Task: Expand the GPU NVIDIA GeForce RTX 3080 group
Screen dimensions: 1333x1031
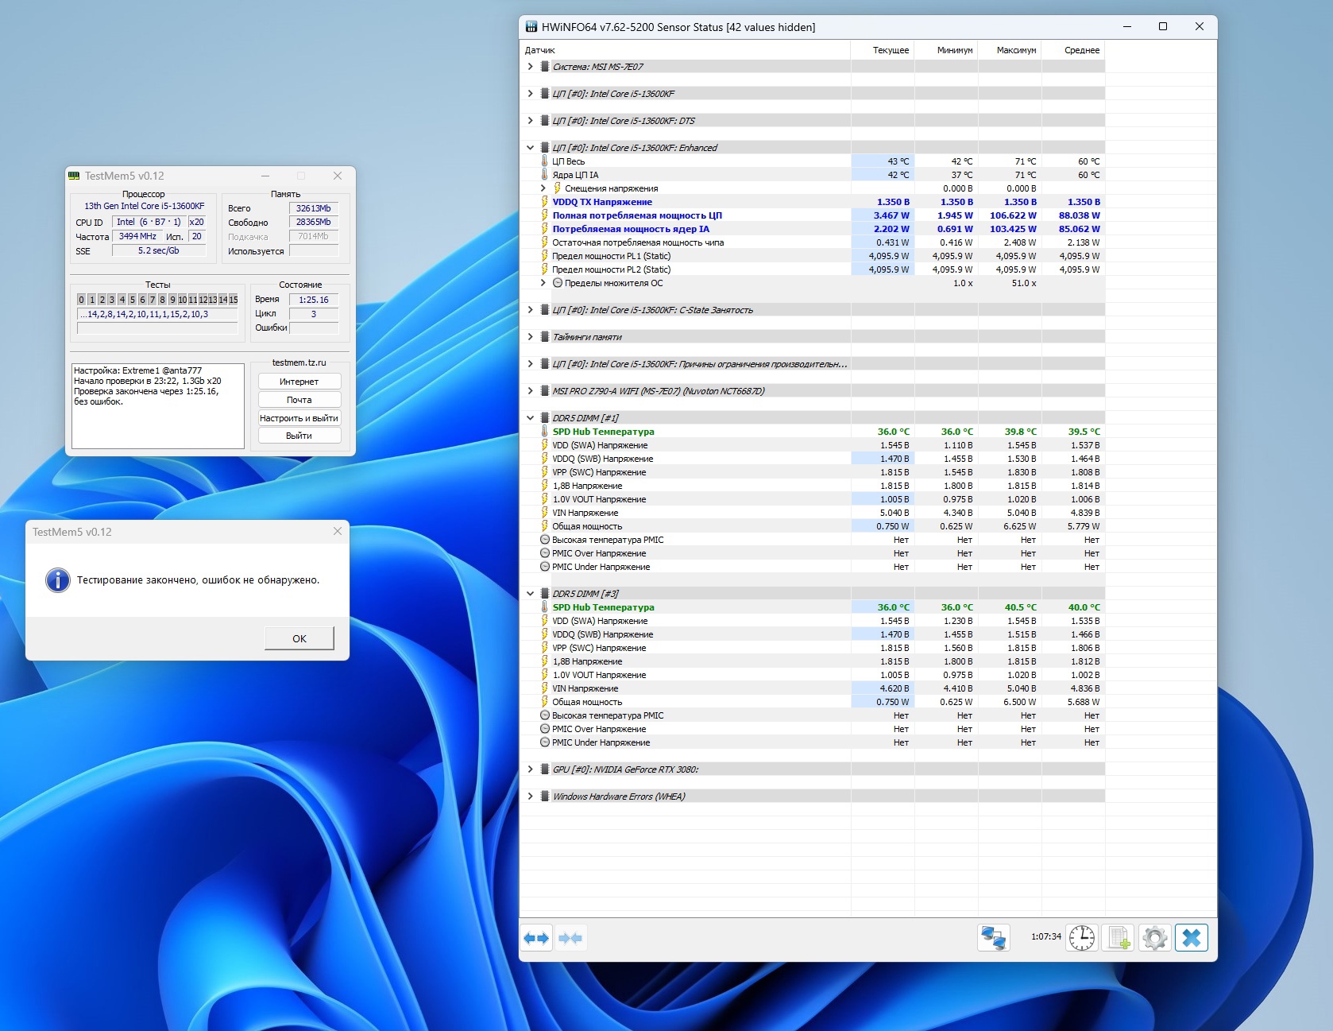Action: click(530, 769)
